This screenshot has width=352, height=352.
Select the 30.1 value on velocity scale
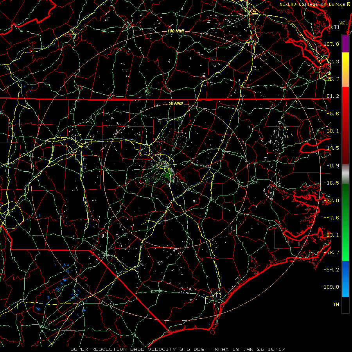333,131
